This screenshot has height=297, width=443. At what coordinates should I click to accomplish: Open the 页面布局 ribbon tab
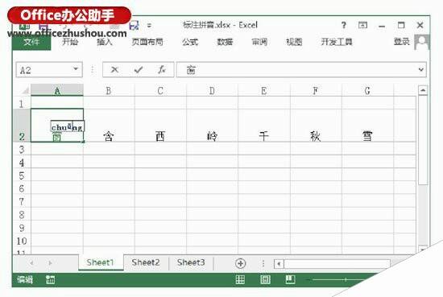click(x=147, y=42)
